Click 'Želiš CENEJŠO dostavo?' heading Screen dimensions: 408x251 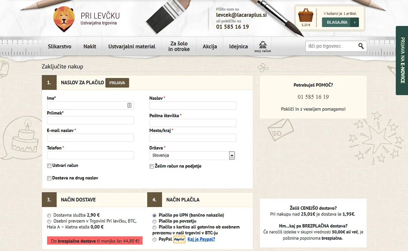[313, 208]
